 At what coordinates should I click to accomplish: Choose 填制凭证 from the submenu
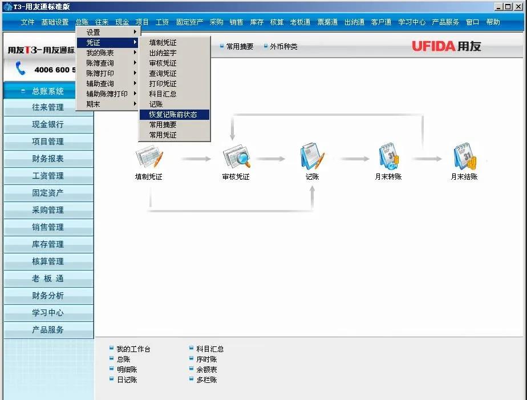tap(175, 42)
